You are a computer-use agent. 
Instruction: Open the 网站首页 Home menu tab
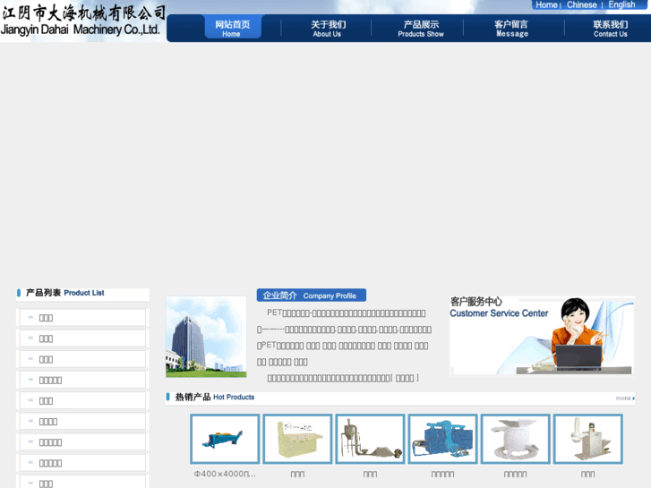tap(233, 28)
